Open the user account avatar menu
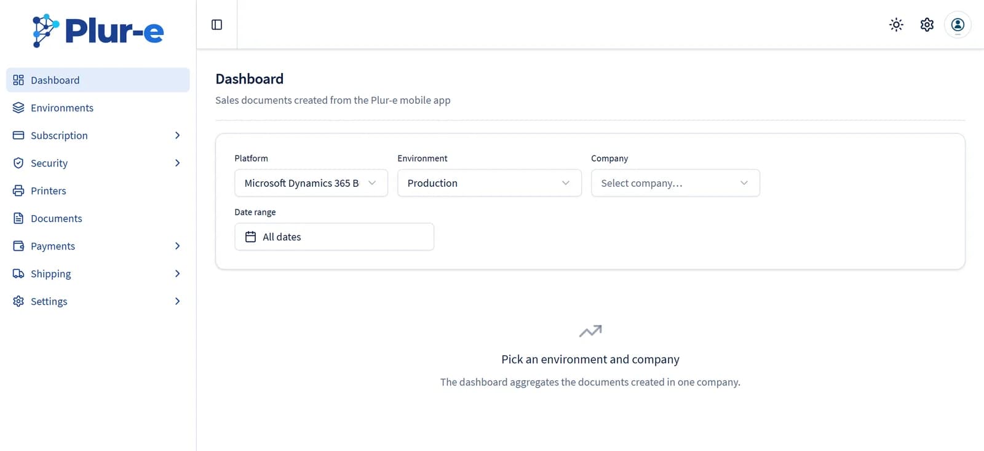The image size is (984, 451). (x=958, y=25)
